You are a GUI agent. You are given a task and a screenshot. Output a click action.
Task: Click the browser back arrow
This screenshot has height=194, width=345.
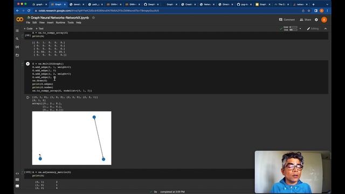18,11
